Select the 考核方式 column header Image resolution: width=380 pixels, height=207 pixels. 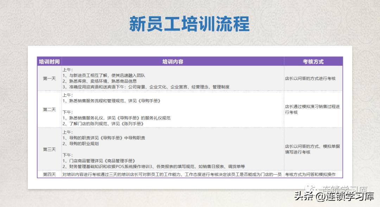pos(313,61)
